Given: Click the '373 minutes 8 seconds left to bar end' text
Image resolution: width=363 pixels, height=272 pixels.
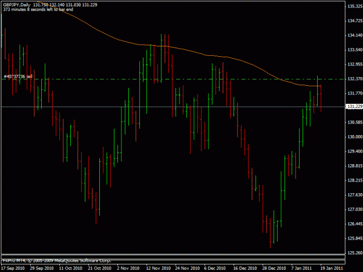Looking at the screenshot, I should click(38, 9).
